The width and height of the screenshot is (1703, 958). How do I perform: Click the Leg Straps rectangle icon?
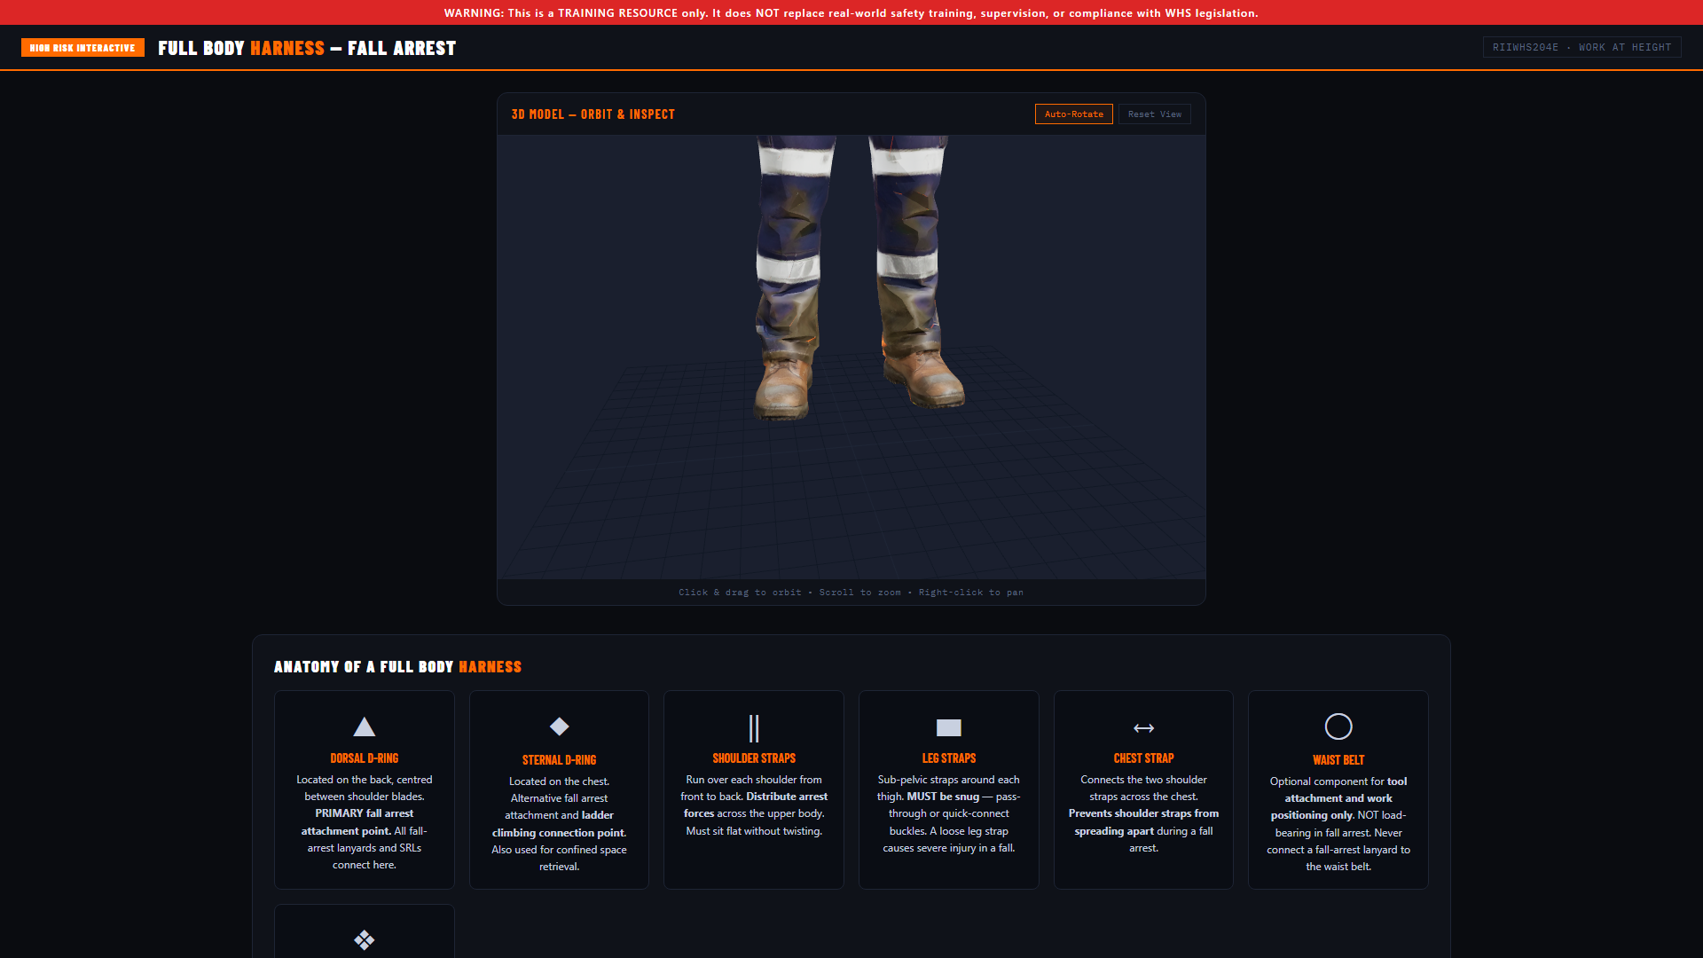[949, 727]
